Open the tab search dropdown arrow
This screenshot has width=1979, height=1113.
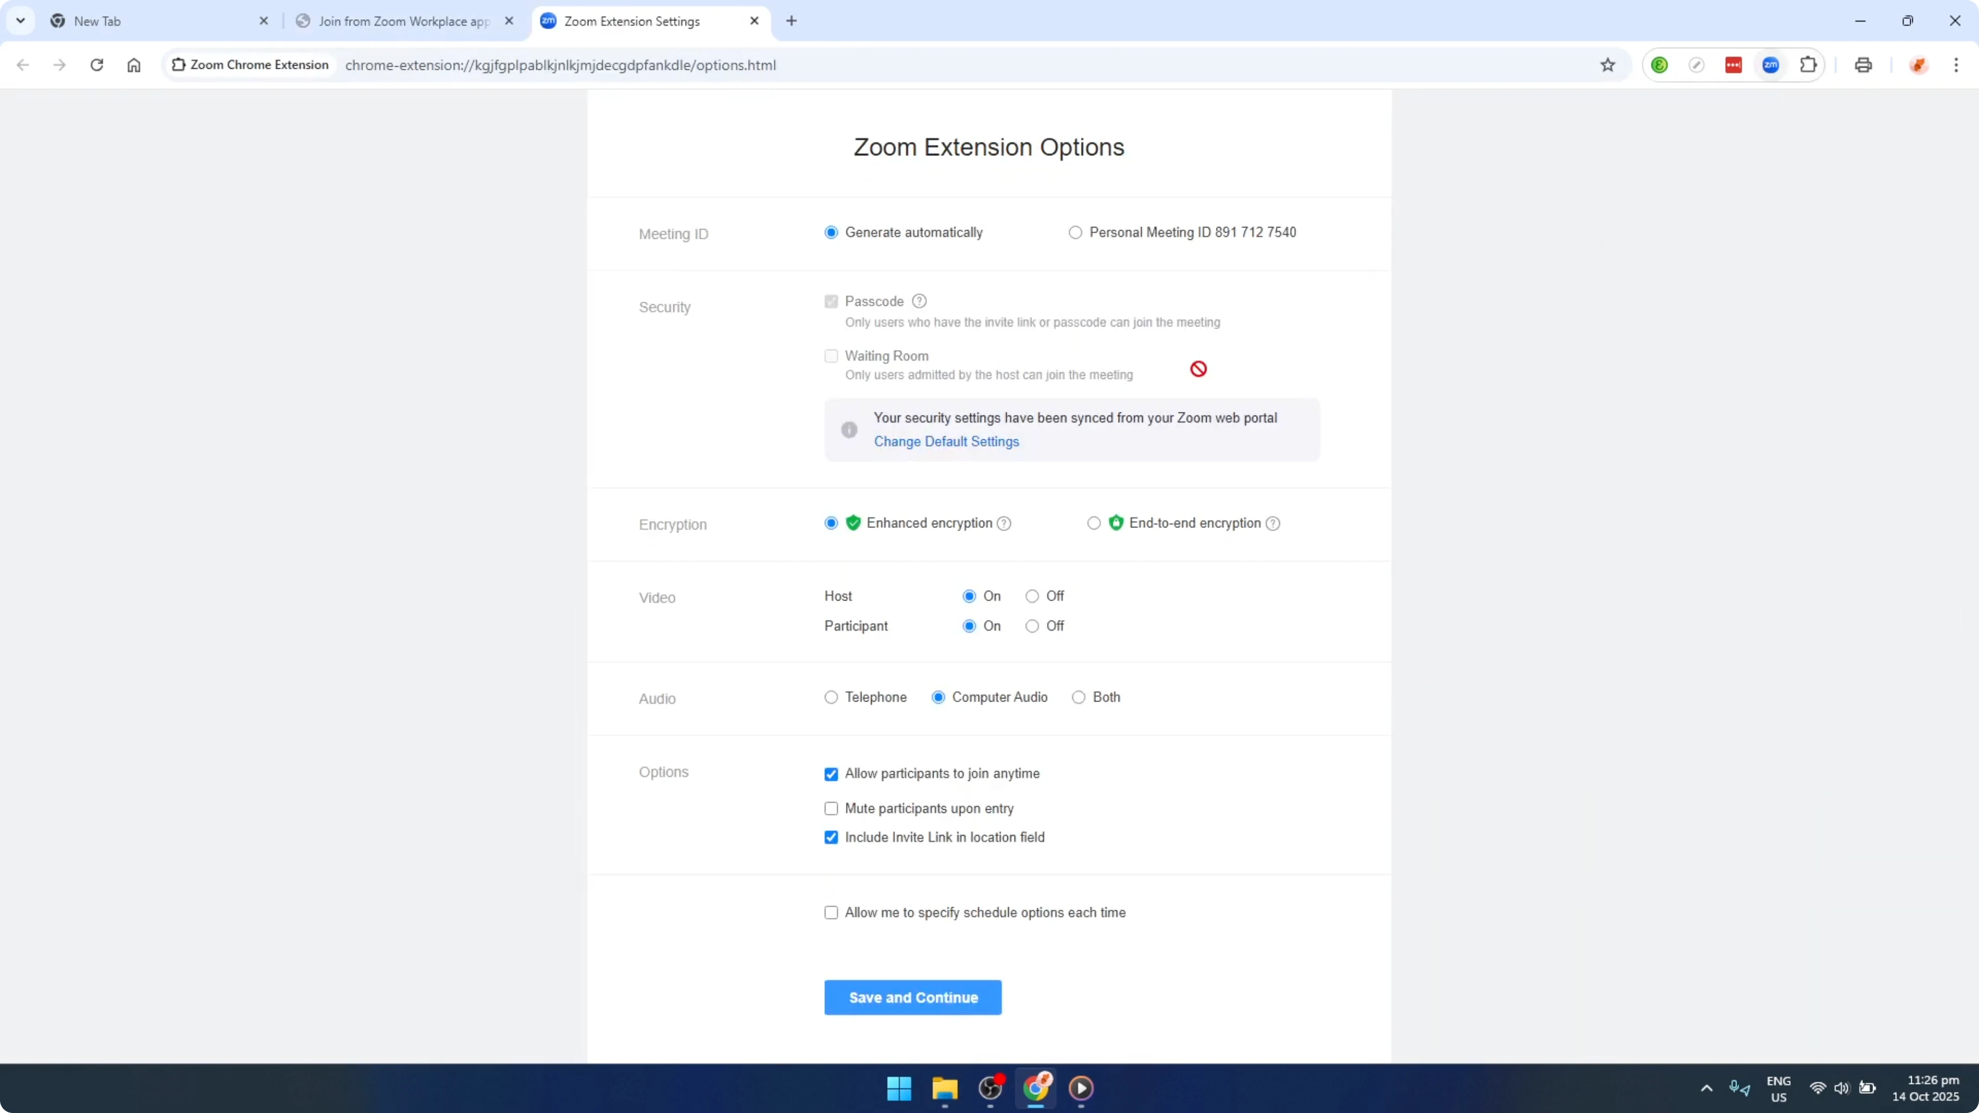[x=21, y=21]
